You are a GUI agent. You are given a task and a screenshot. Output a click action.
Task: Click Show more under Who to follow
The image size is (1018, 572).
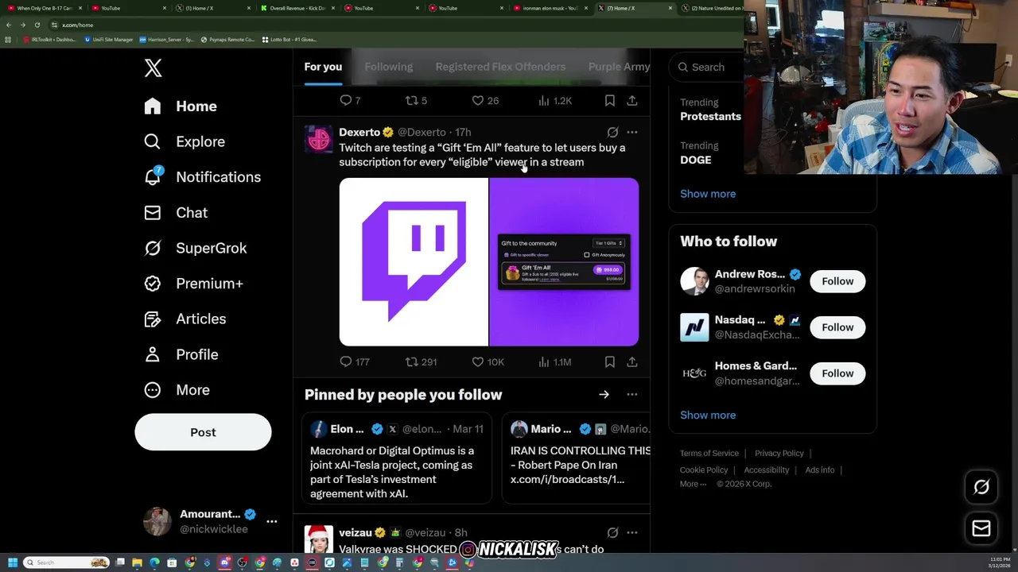[x=708, y=415]
